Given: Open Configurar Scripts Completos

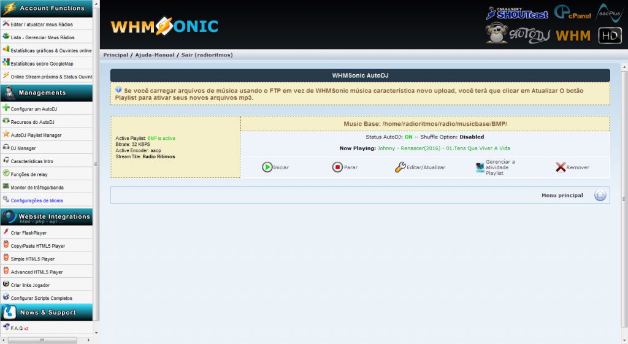Looking at the screenshot, I should click(41, 299).
